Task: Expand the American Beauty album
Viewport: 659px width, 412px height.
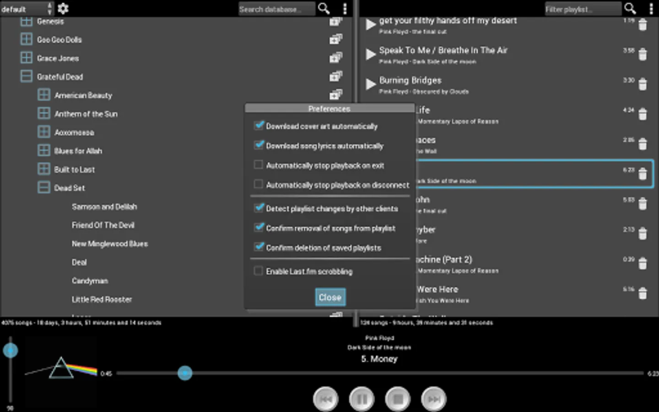Action: (x=44, y=95)
